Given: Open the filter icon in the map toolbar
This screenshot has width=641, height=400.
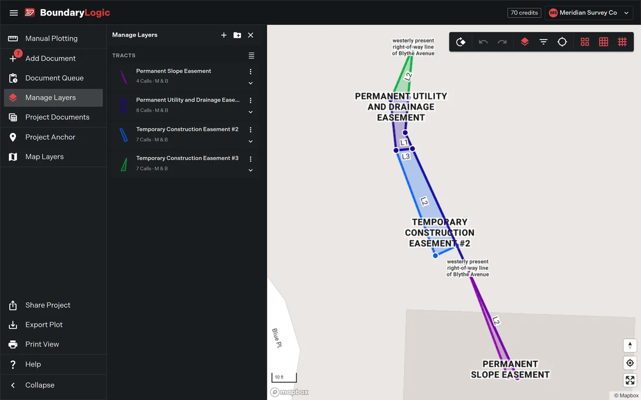Looking at the screenshot, I should pos(543,42).
